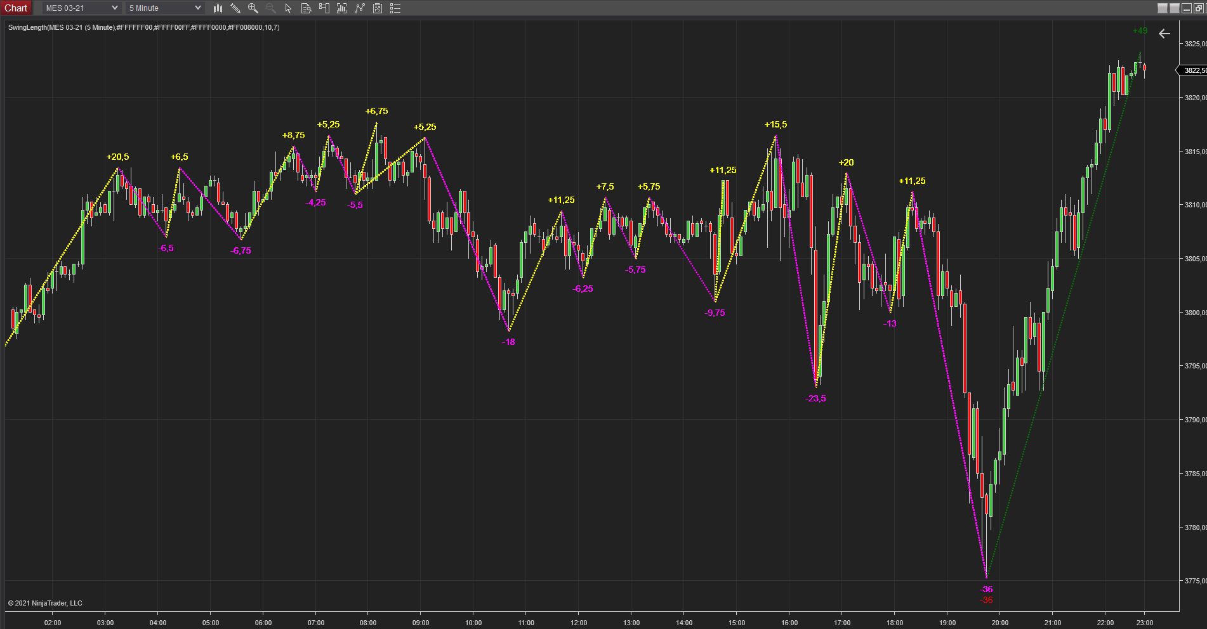This screenshot has width=1207, height=629.
Task: Click the +8,75 swing label
Action: click(293, 135)
